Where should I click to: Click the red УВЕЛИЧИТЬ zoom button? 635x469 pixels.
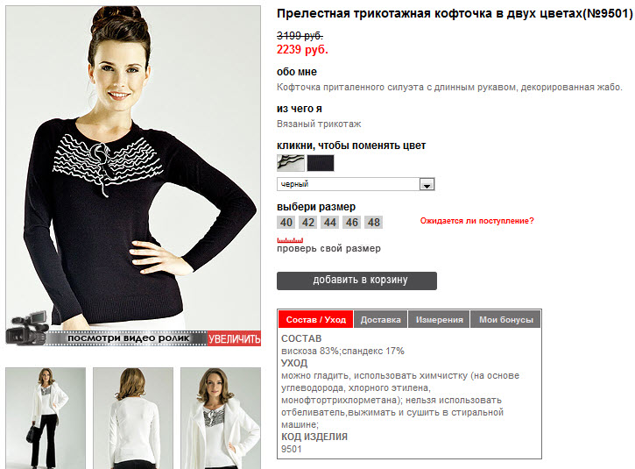click(235, 338)
